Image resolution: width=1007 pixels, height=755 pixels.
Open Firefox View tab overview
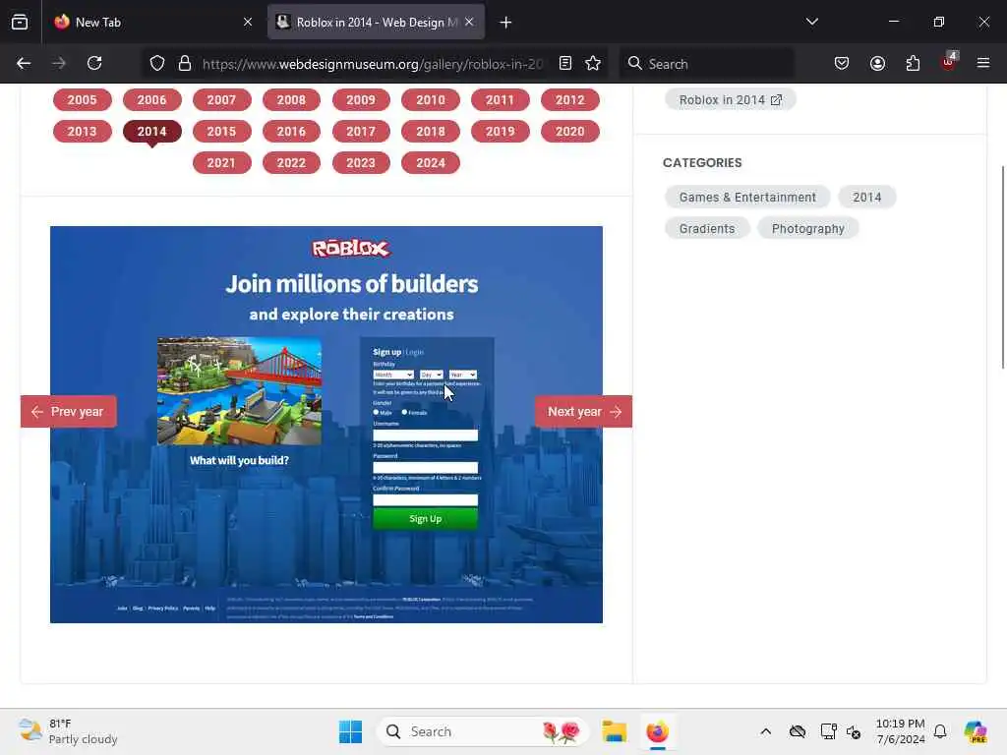[20, 22]
